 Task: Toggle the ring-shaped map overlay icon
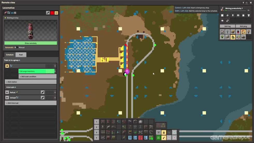[222, 32]
